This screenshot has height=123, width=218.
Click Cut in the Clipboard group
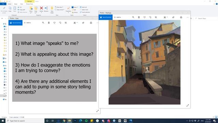tap(20, 7)
